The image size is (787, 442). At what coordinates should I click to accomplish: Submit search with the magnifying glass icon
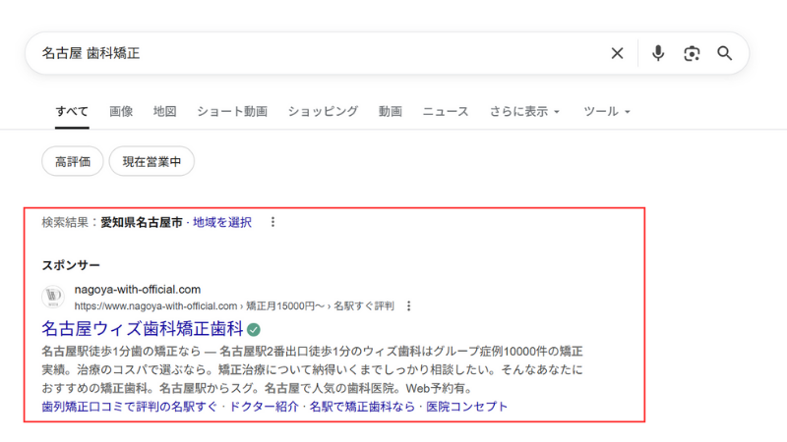pos(724,53)
